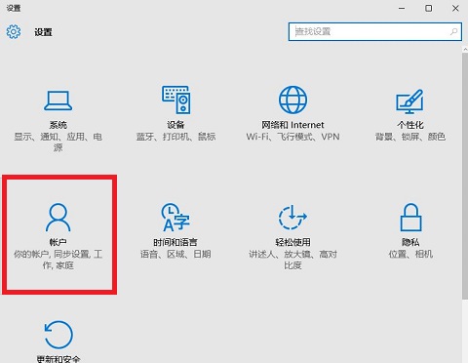Click the magnifier icon in the search box
The height and width of the screenshot is (363, 468).
click(x=453, y=31)
